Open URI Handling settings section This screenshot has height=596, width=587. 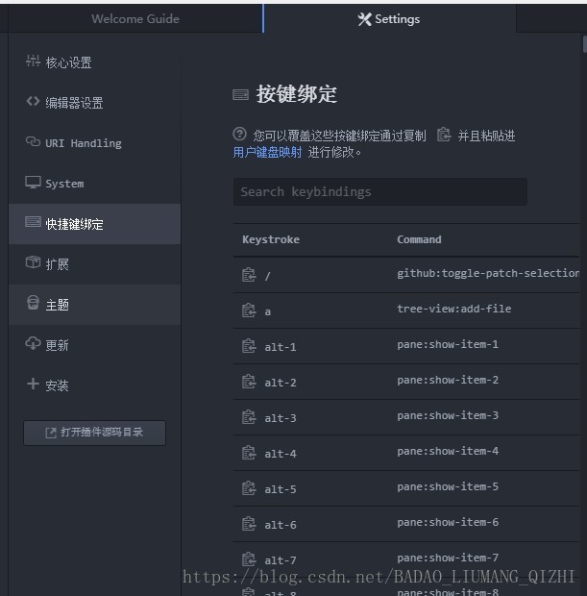[94, 143]
